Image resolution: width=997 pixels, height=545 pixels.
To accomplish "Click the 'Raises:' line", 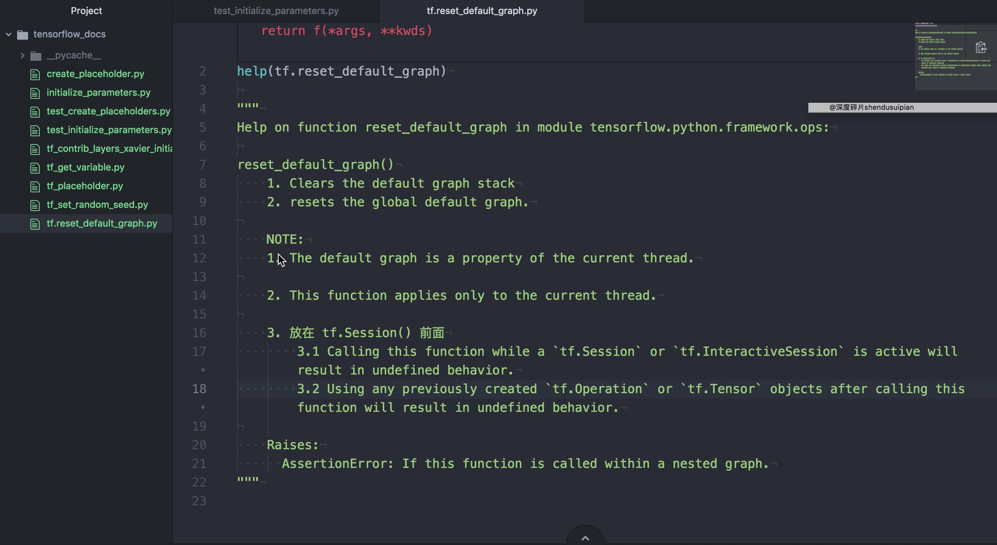I will (293, 445).
